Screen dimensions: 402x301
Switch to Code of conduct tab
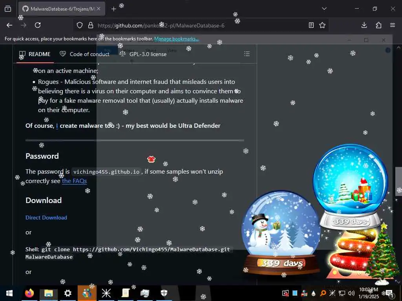tap(85, 54)
